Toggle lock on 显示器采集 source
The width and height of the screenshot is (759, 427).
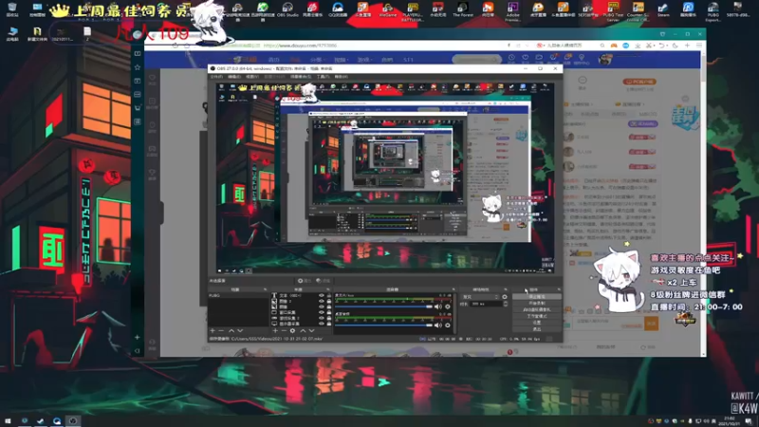tap(329, 324)
